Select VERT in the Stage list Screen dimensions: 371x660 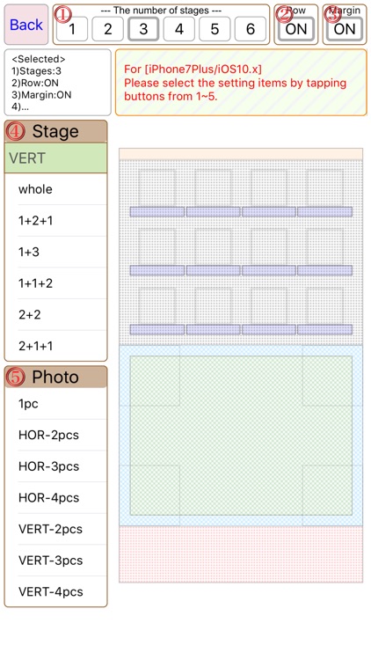(x=55, y=158)
